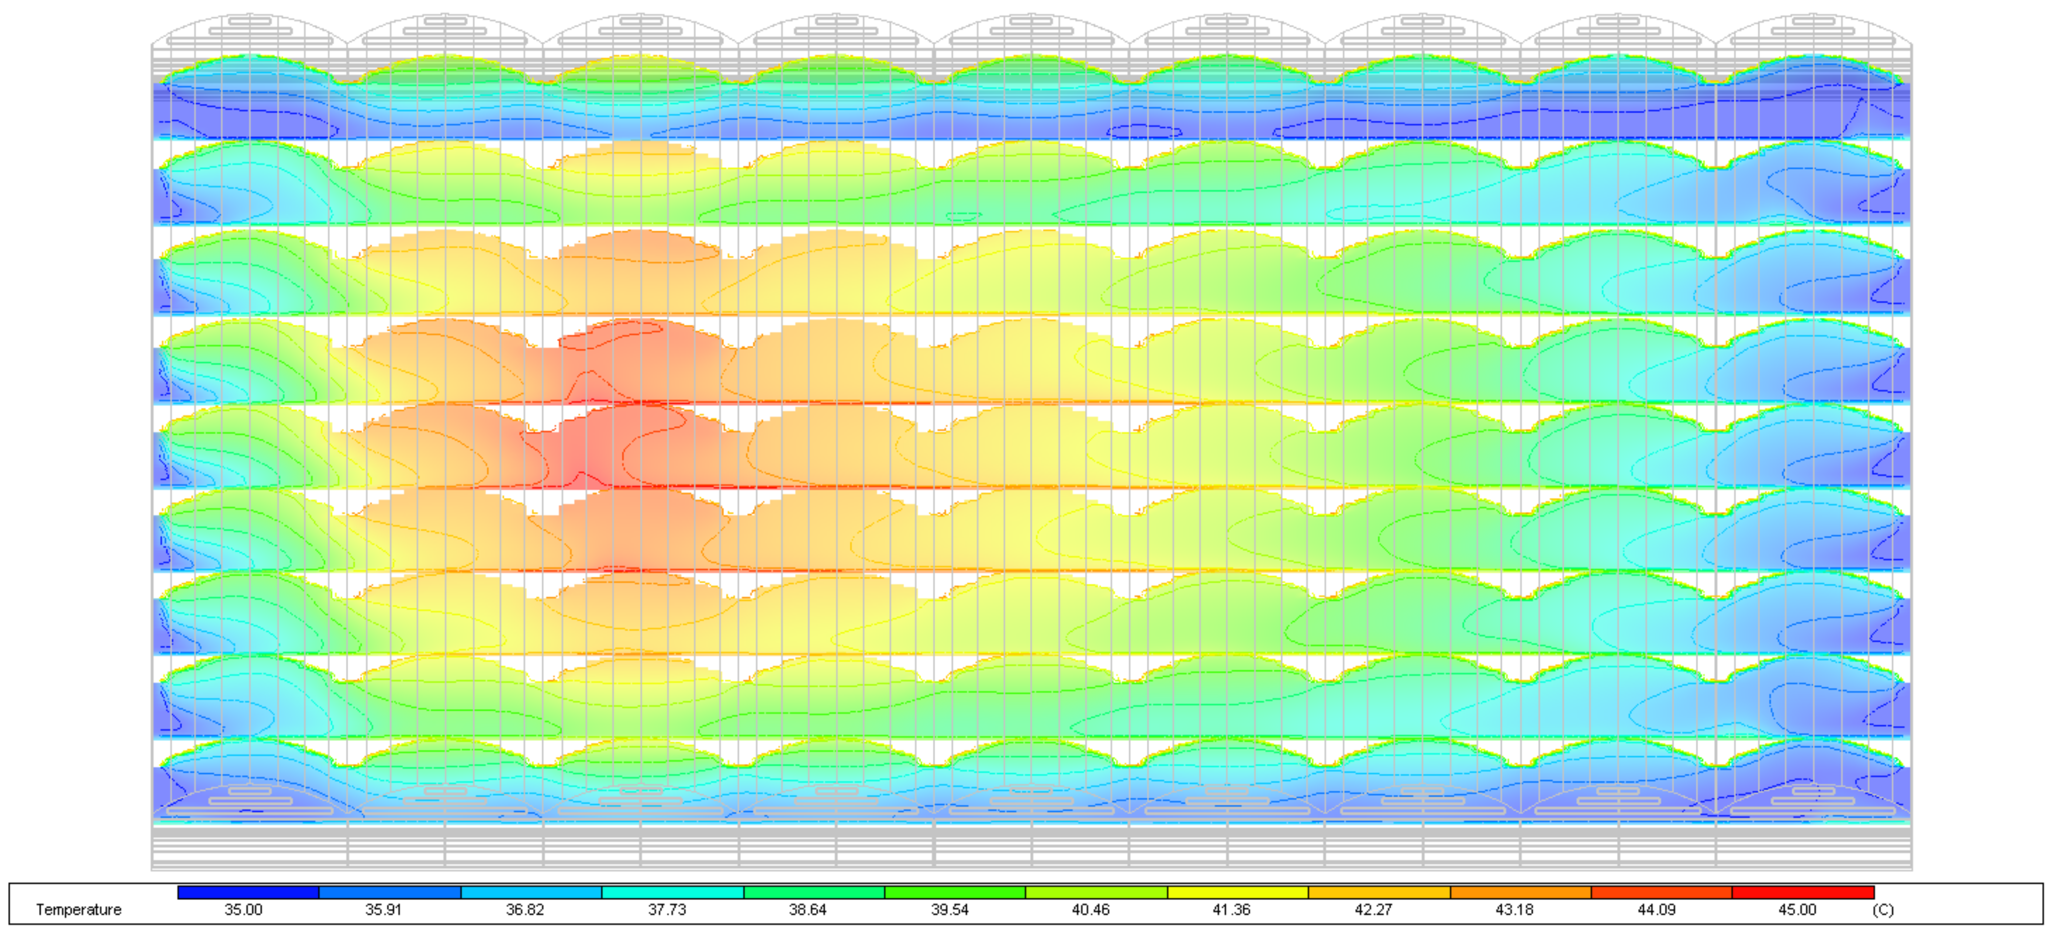Select the 42.27 amber legend segment

click(x=1379, y=893)
